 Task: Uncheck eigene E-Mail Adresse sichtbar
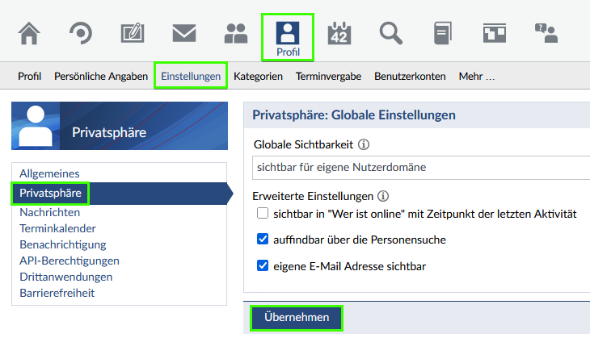coord(262,265)
